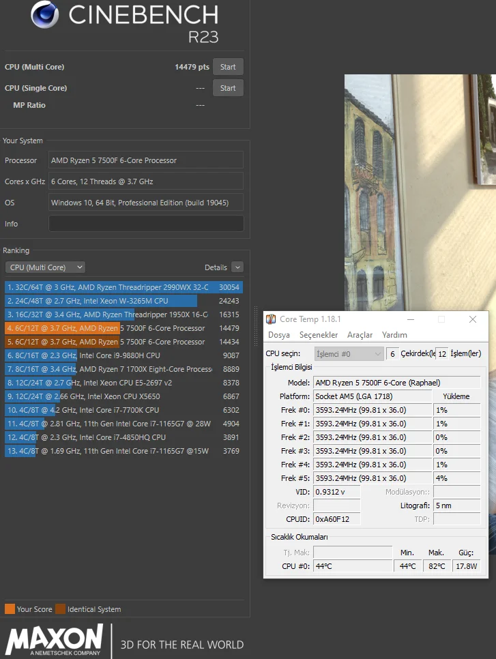
Task: Click the Frek #5 load 4% value
Action: tap(457, 478)
